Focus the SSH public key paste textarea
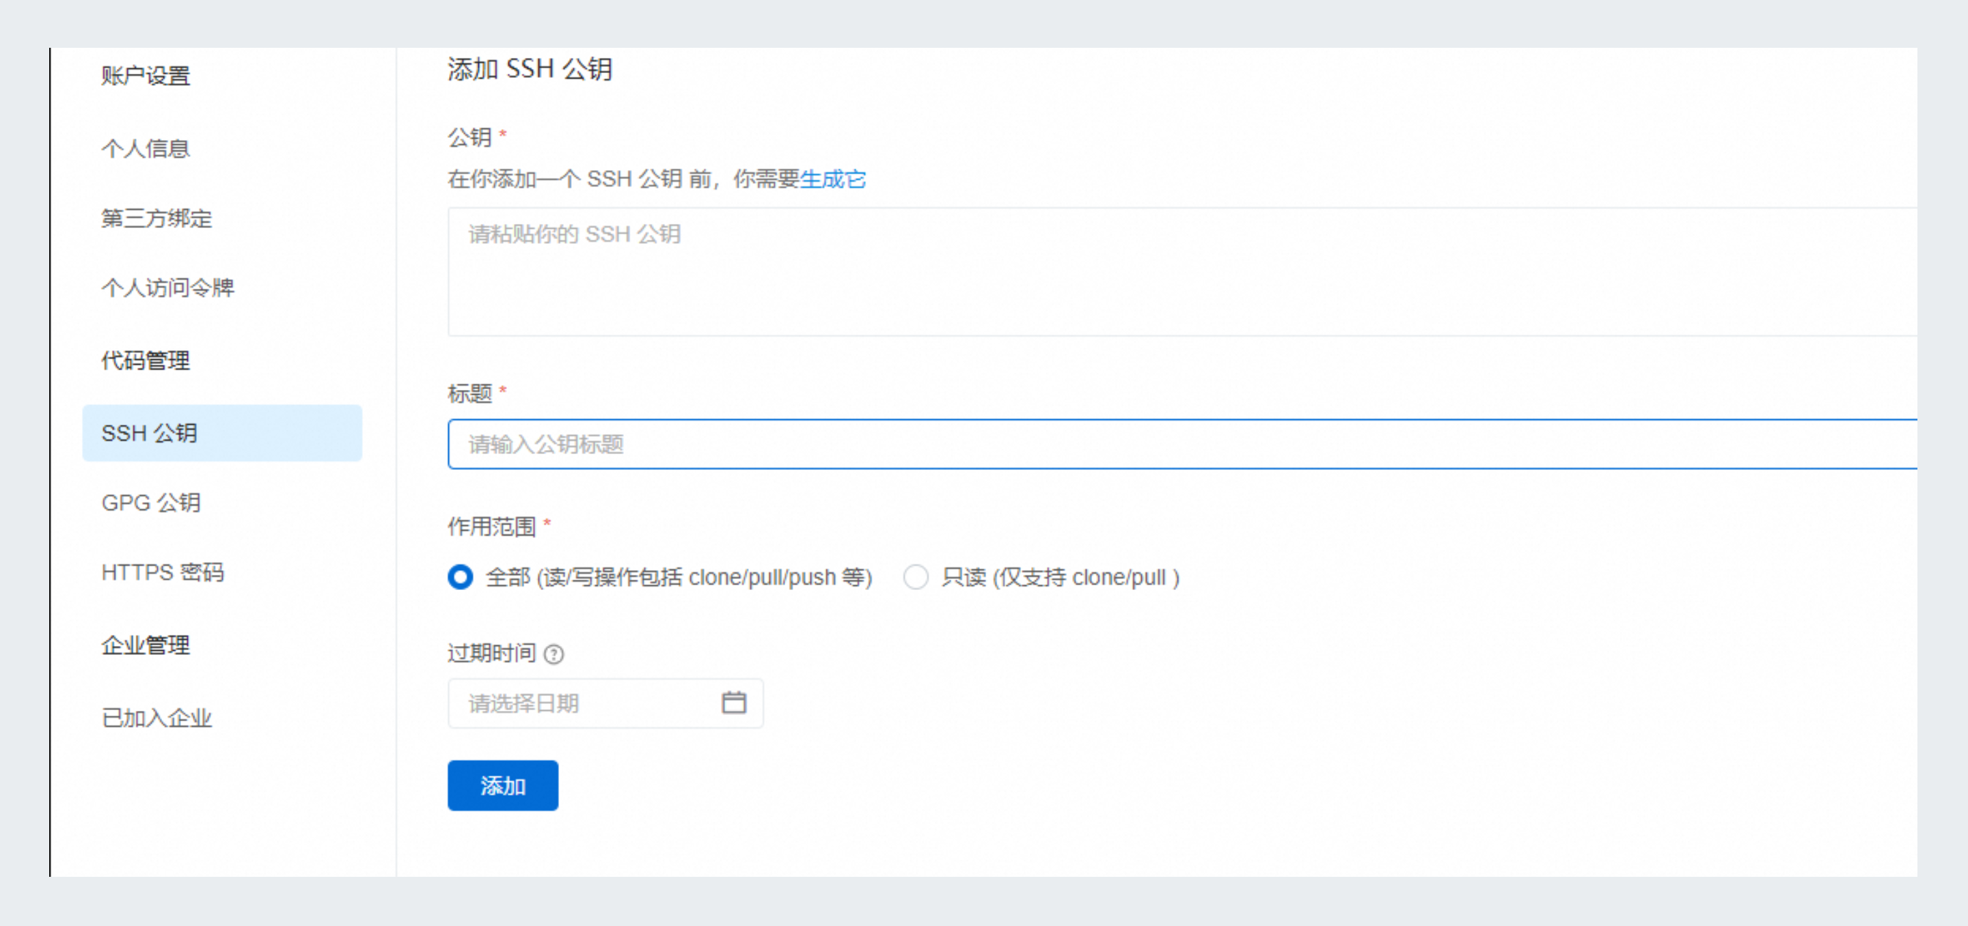This screenshot has width=1968, height=926. [1182, 272]
